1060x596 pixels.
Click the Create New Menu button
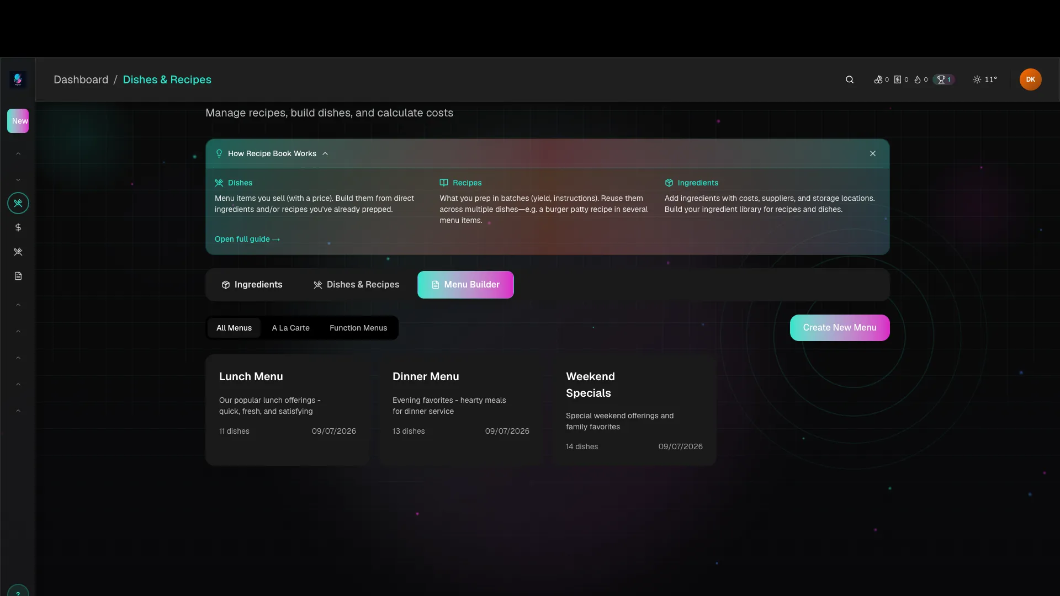tap(840, 328)
